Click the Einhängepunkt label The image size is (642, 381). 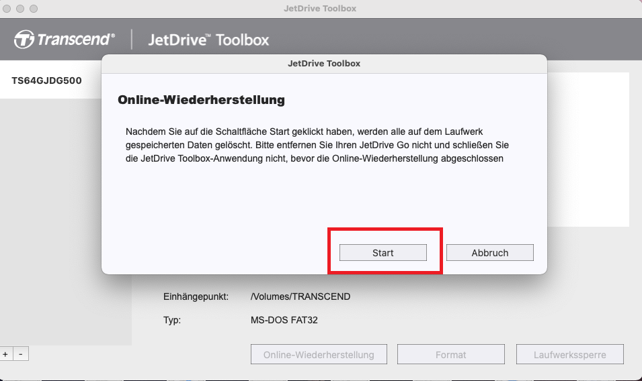[196, 296]
